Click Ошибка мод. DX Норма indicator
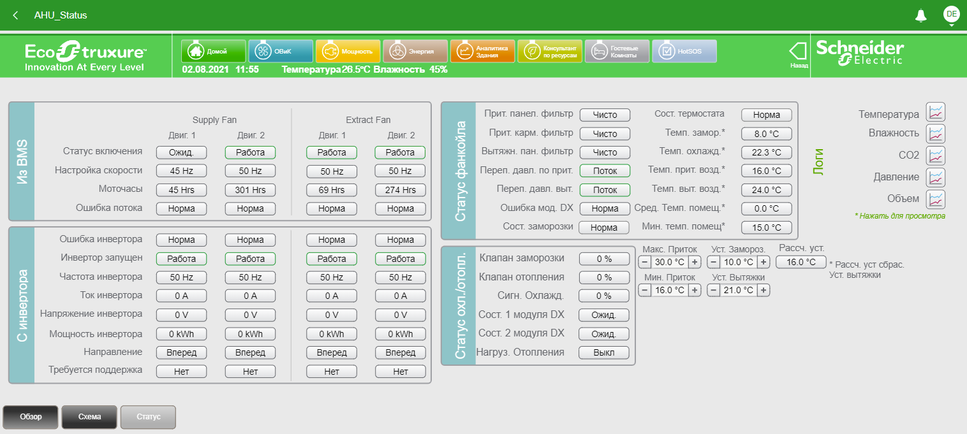967x434 pixels. pyautogui.click(x=605, y=208)
